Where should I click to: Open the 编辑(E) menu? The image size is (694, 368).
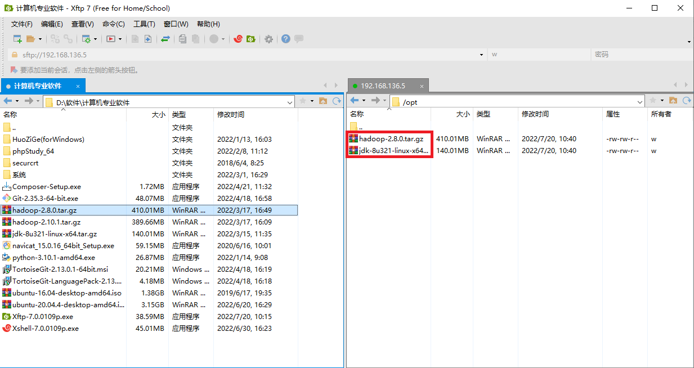pos(52,24)
